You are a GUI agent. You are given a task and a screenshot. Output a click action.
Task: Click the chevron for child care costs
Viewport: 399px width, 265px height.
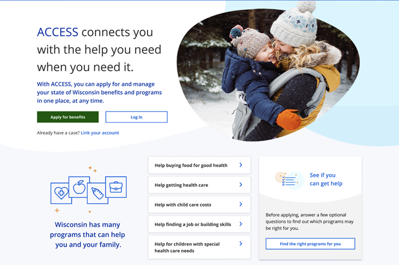[241, 204]
